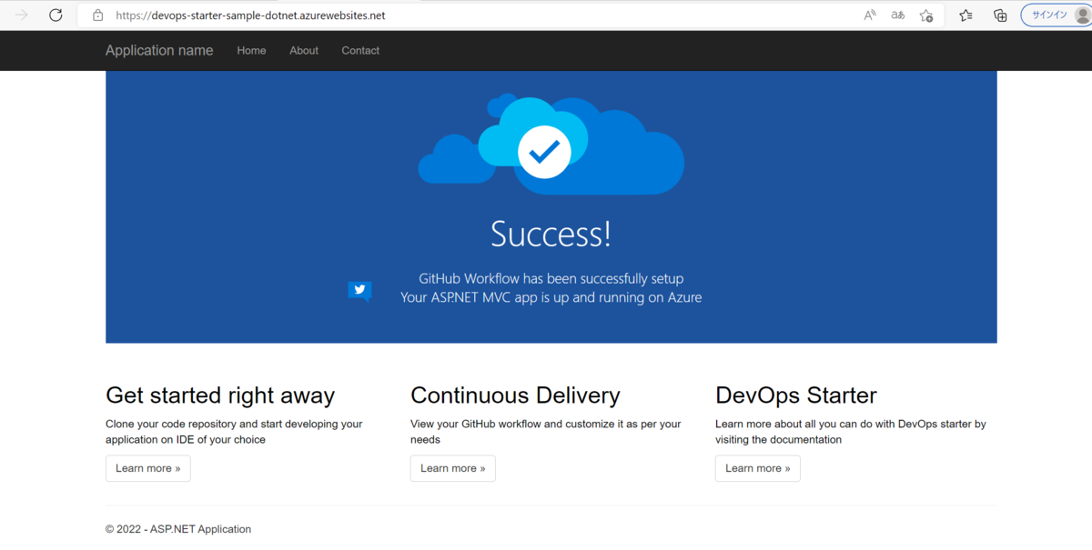Click 'Your ASP.NET MVC app is up' text
1092x550 pixels.
tap(551, 297)
